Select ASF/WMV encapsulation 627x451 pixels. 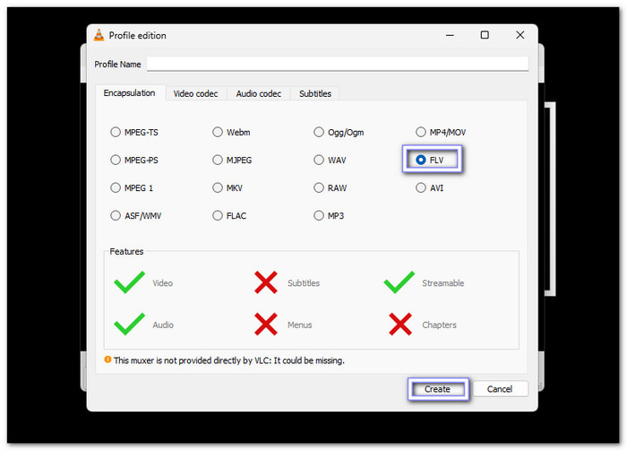point(136,216)
